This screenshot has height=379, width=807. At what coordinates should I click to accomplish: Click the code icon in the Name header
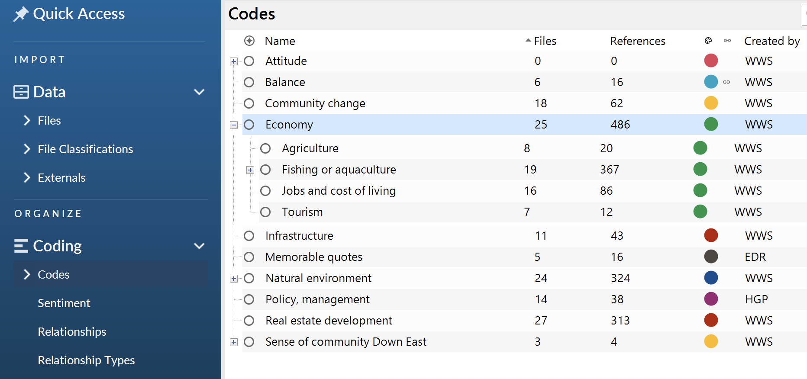point(249,41)
